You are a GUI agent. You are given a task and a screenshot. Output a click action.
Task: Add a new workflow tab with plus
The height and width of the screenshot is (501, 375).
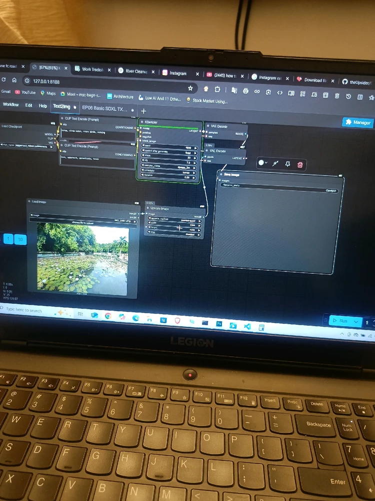pos(143,111)
